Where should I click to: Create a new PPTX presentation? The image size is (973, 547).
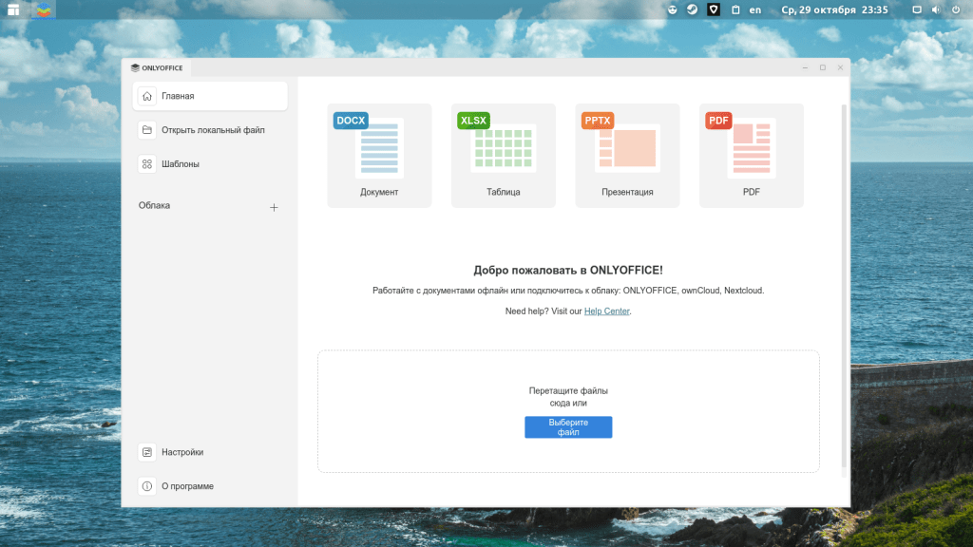(627, 155)
